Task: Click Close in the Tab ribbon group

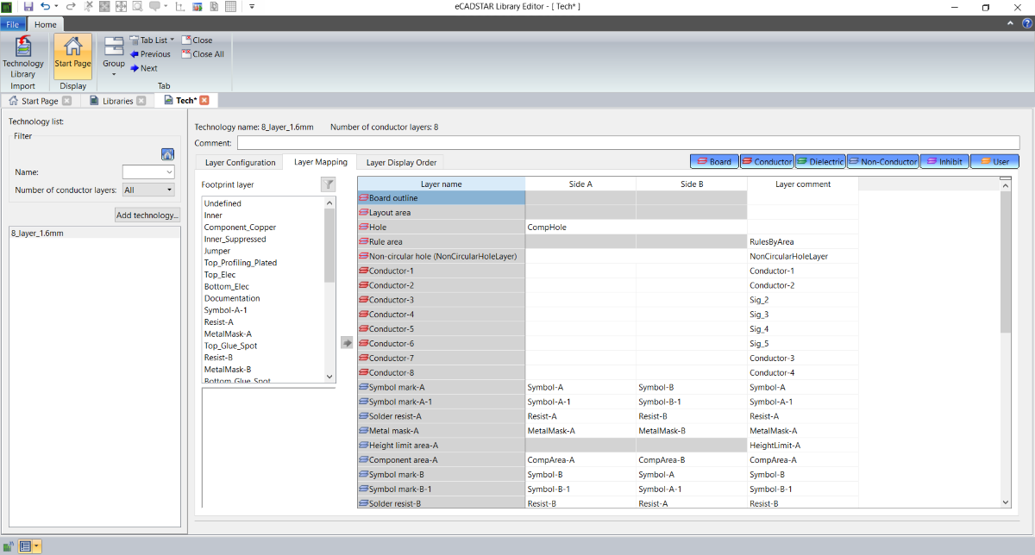Action: 197,41
